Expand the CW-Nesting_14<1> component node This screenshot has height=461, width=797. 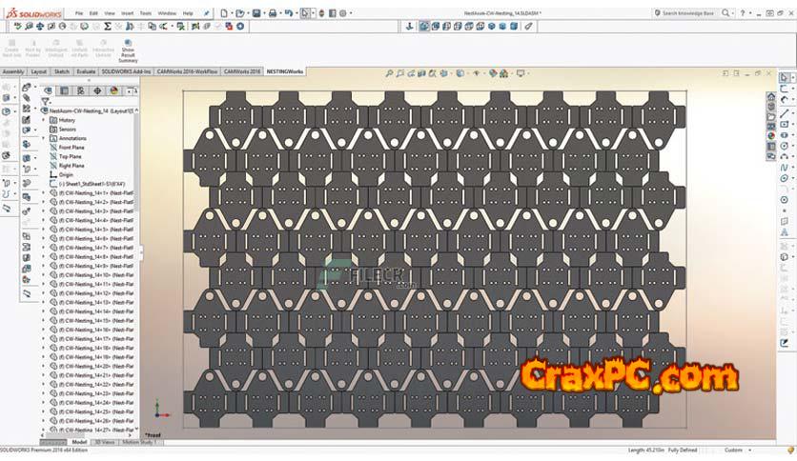pyautogui.click(x=44, y=193)
